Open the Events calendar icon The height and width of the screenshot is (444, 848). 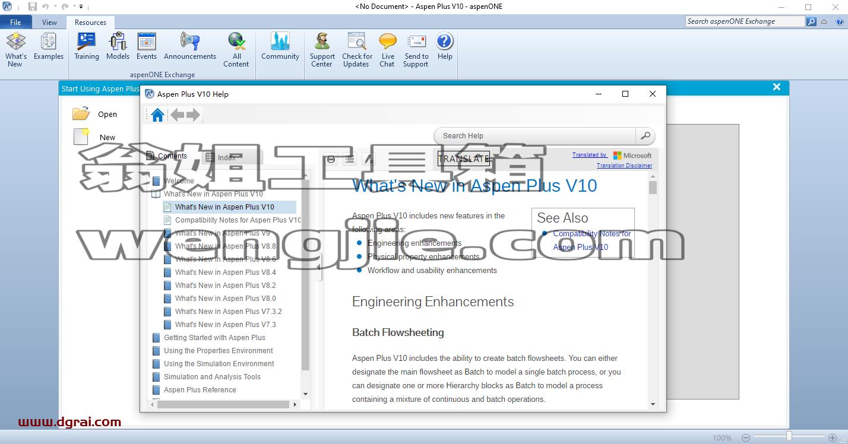[147, 46]
